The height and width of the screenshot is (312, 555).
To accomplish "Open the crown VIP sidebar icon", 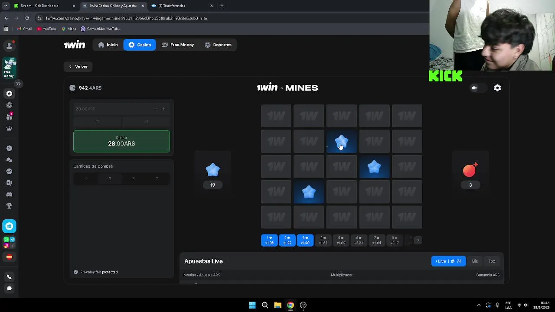I will click(x=9, y=128).
